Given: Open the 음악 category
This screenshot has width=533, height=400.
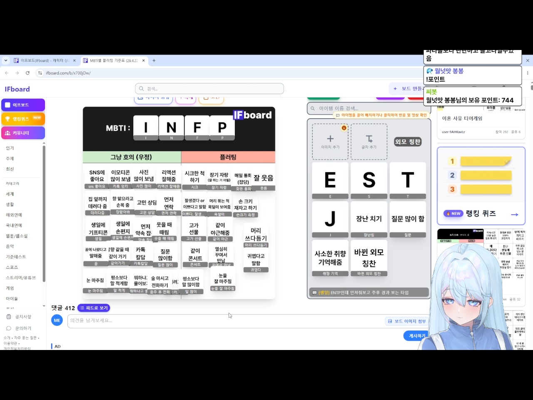Looking at the screenshot, I should pyautogui.click(x=10, y=246).
